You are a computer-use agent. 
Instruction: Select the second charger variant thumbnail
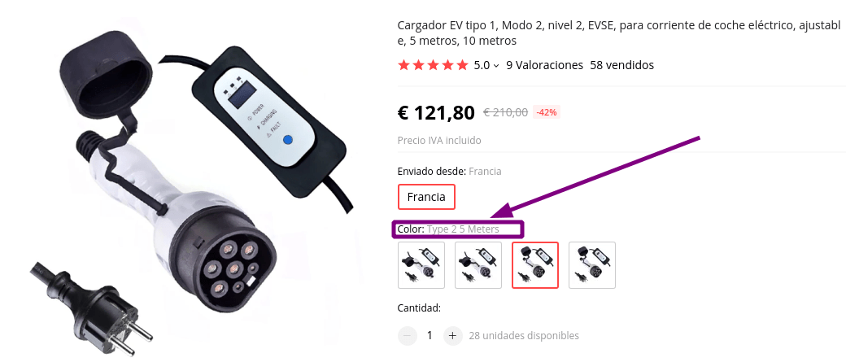(478, 265)
